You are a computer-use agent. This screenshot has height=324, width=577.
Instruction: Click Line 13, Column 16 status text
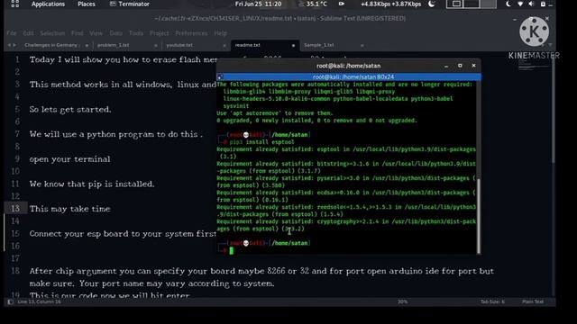pyautogui.click(x=40, y=301)
